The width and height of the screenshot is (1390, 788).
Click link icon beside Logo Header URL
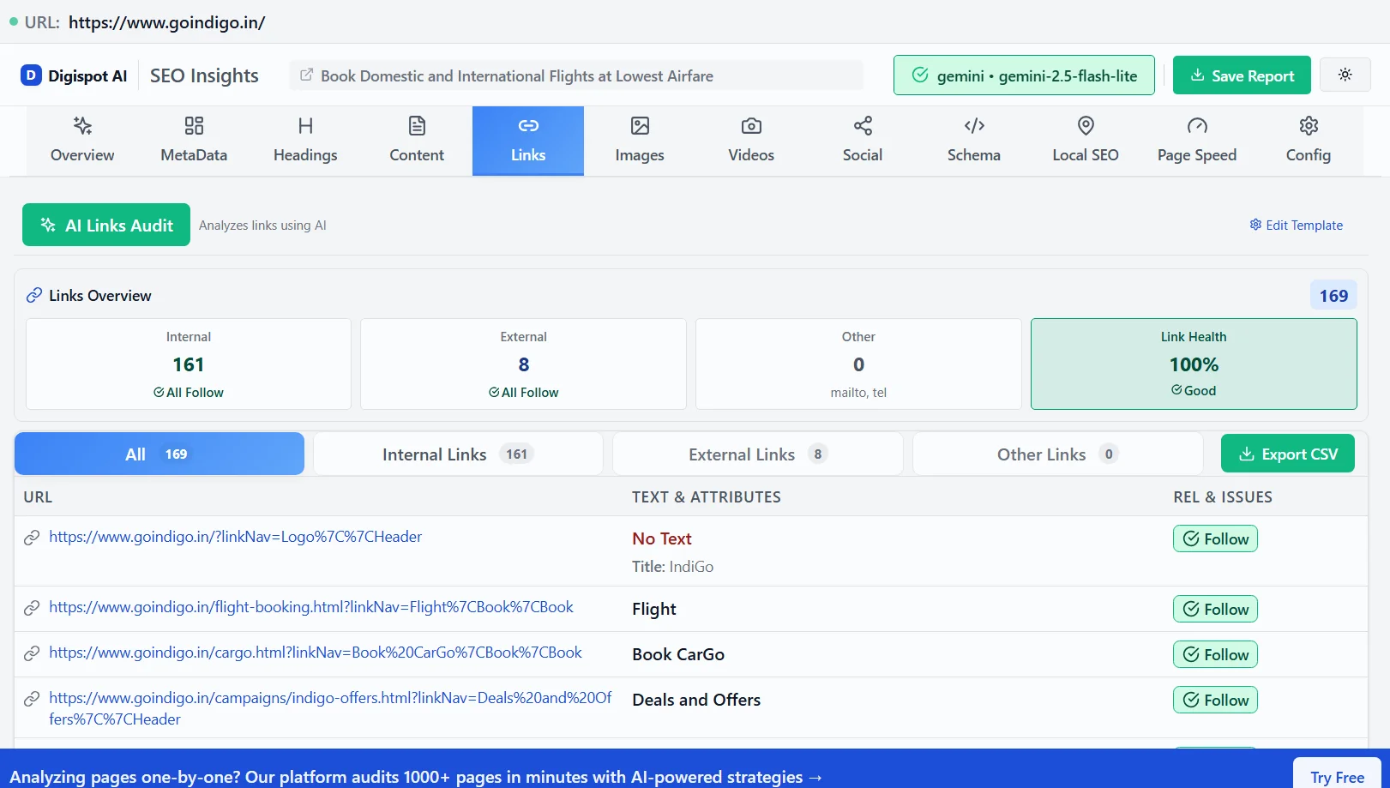(x=32, y=538)
